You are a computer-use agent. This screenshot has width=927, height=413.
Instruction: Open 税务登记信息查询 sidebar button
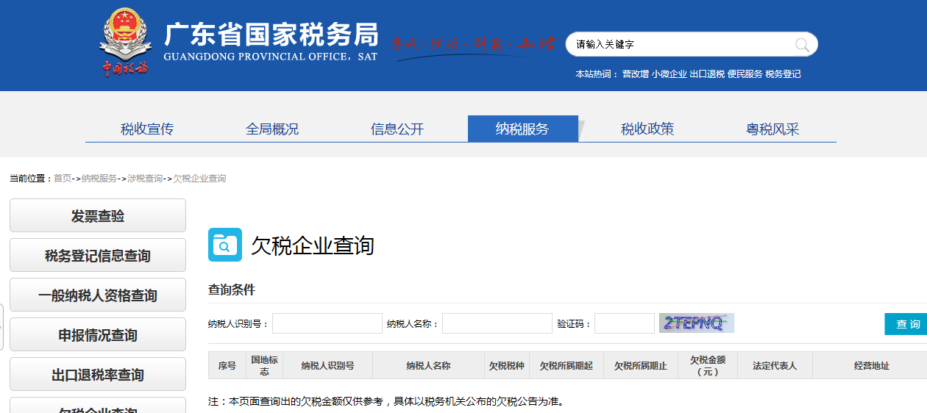pos(98,256)
